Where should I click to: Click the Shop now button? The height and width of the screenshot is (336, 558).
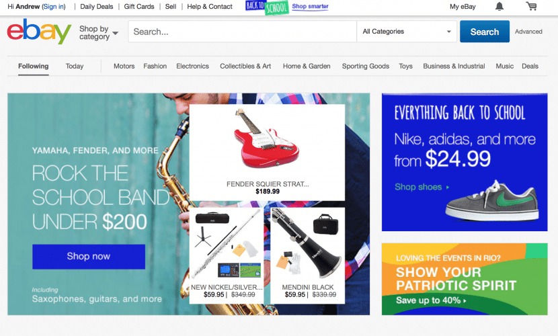point(89,256)
